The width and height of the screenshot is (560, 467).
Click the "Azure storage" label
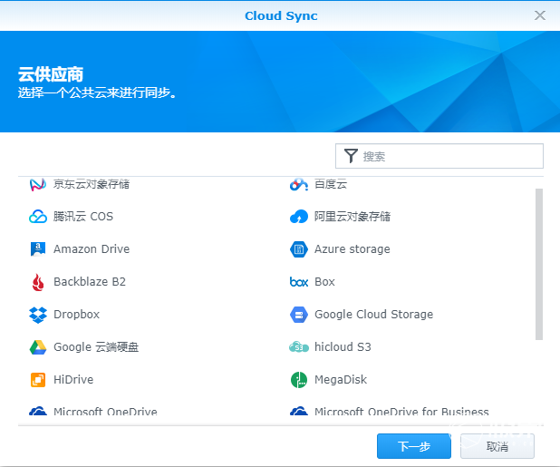click(352, 249)
